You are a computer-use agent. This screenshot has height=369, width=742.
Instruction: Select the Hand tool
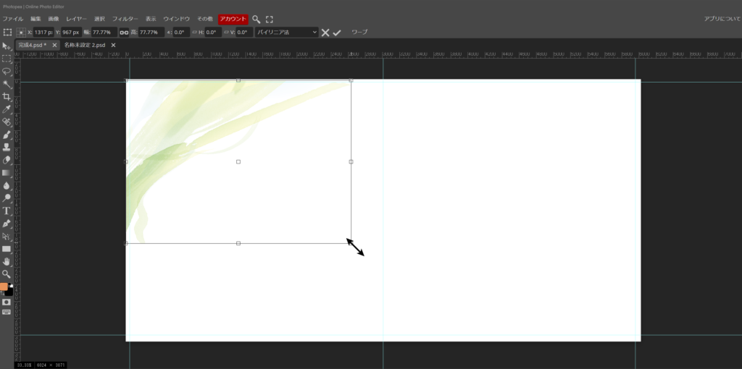[7, 261]
